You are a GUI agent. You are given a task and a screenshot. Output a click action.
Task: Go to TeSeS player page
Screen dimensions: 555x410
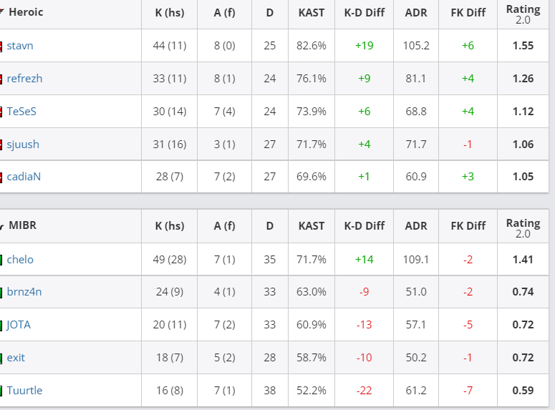[21, 112]
